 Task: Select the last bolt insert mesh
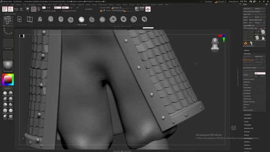(144, 19)
